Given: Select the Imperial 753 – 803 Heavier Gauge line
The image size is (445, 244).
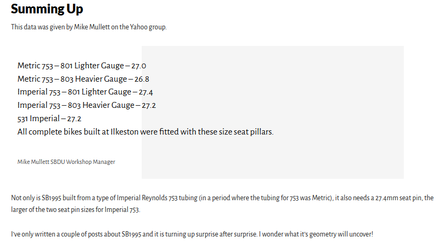Looking at the screenshot, I should [x=87, y=105].
